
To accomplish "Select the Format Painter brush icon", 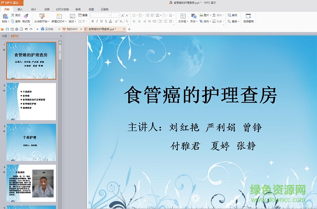I will [x=26, y=16].
